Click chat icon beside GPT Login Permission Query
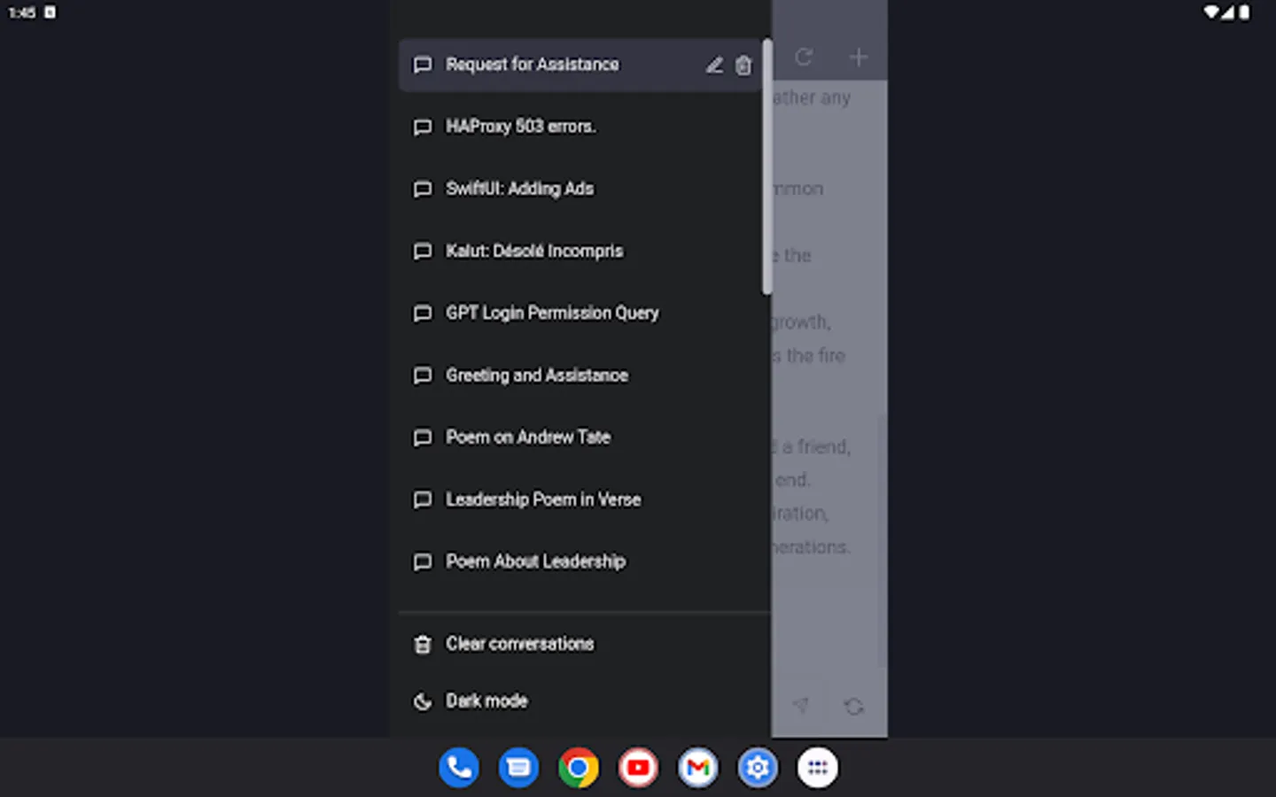This screenshot has width=1276, height=797. (x=423, y=313)
